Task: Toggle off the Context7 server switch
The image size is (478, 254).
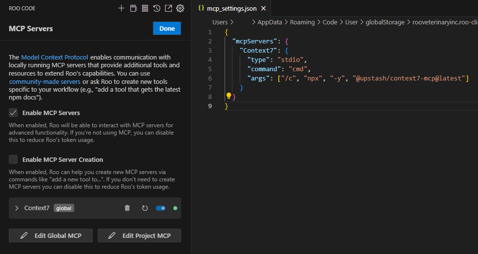Action: (161, 208)
